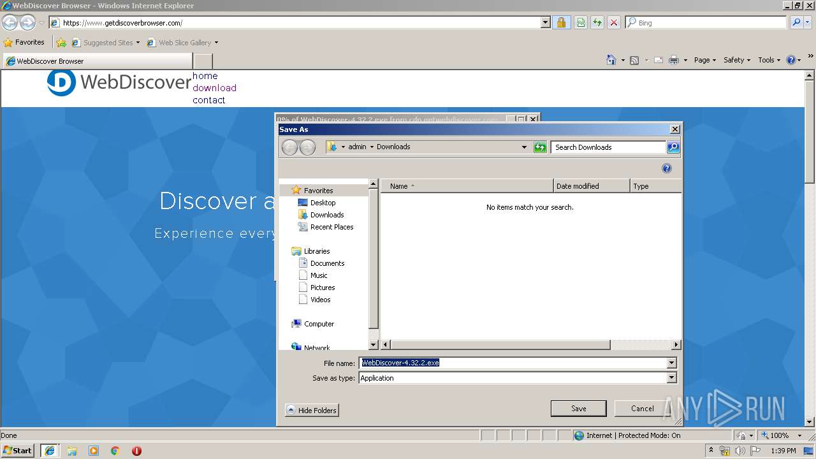This screenshot has width=816, height=459.
Task: Expand the Web Slice Gallery dropdown
Action: click(216, 43)
